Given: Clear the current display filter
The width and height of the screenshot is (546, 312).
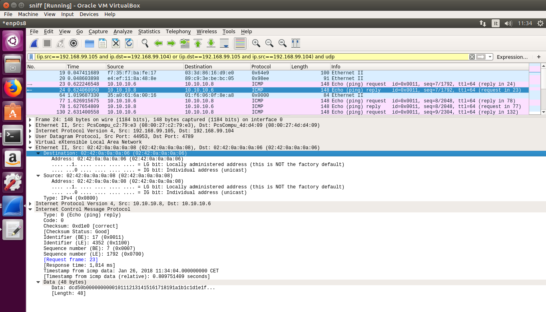Looking at the screenshot, I should click(x=472, y=57).
